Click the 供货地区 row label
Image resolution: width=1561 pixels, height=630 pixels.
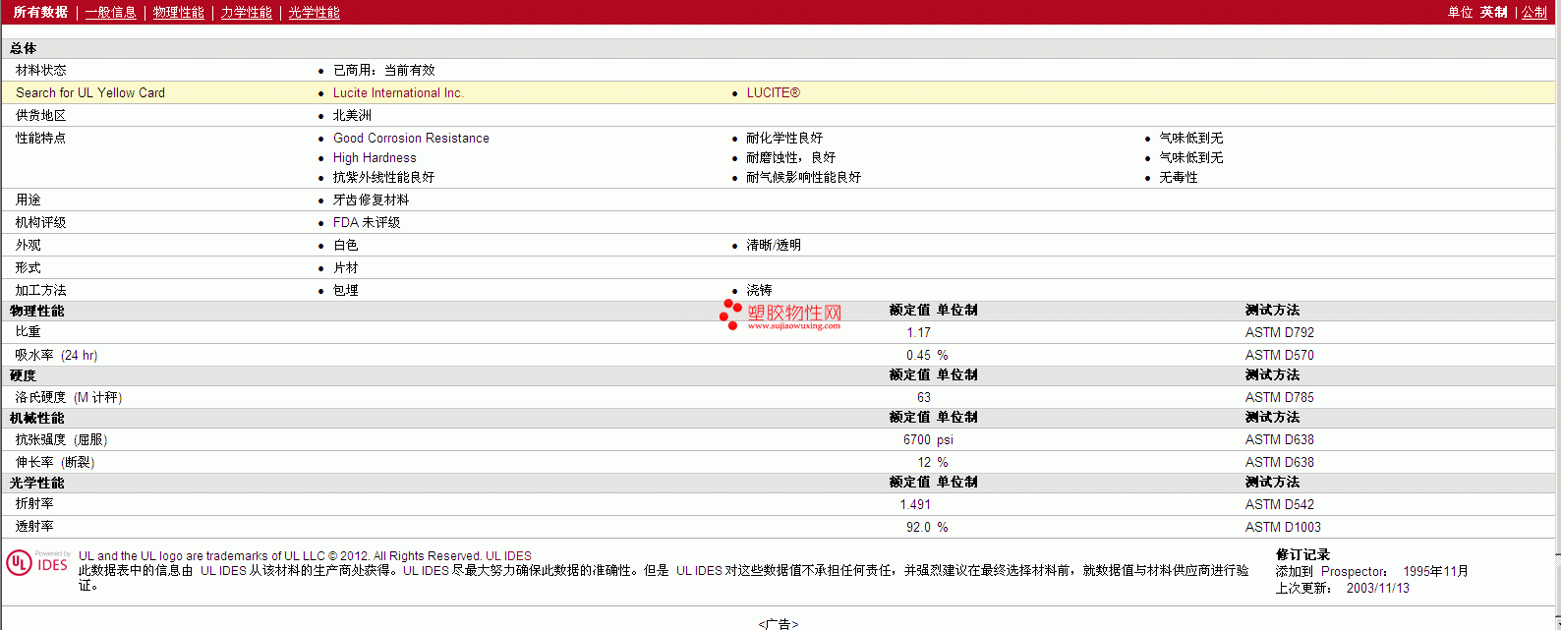click(x=41, y=115)
